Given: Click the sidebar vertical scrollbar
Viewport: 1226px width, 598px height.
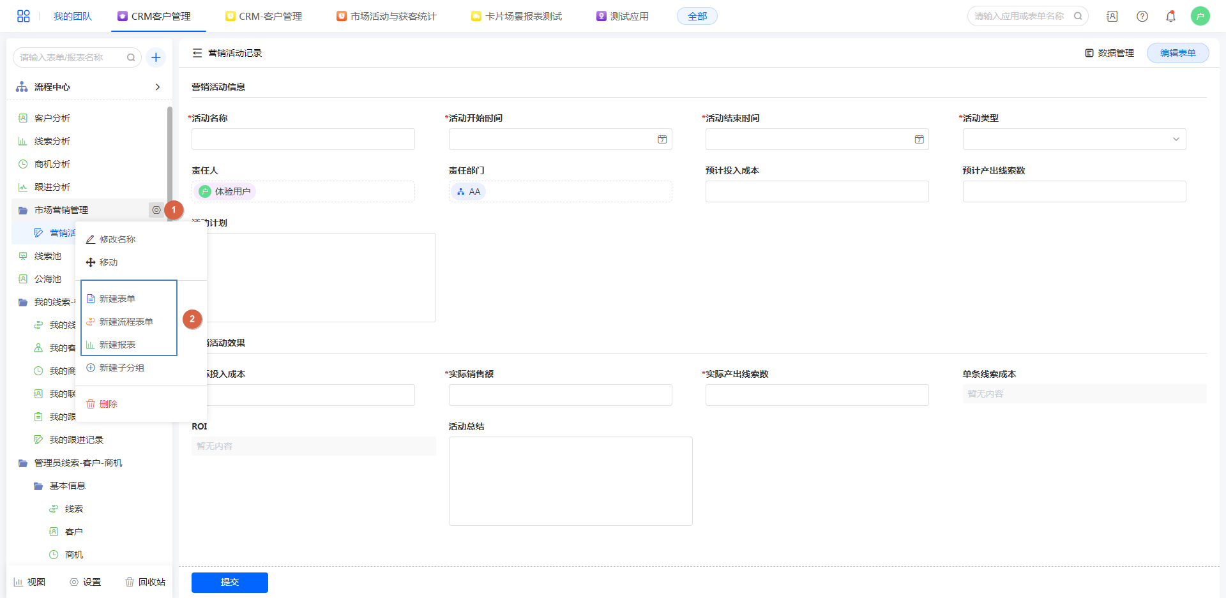Looking at the screenshot, I should click(169, 153).
